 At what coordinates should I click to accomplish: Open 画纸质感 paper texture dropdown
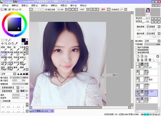click(159, 27)
